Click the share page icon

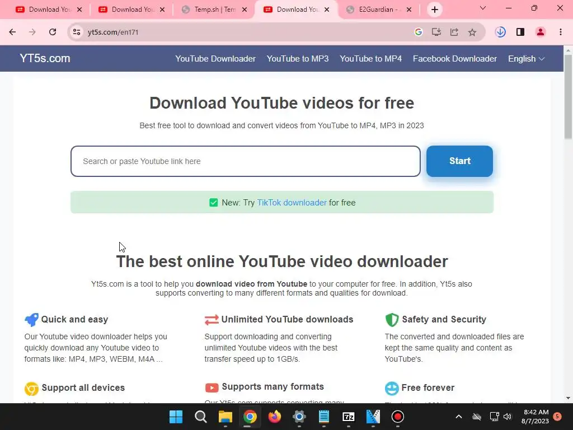tap(454, 32)
